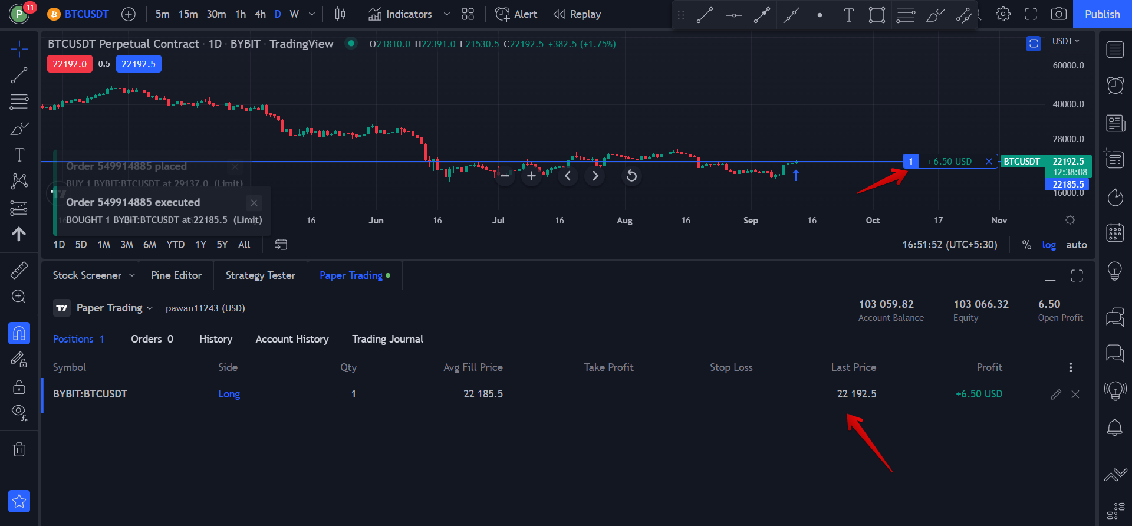Pick the rectangle tool in floating toolbar
Image resolution: width=1132 pixels, height=526 pixels.
[877, 15]
